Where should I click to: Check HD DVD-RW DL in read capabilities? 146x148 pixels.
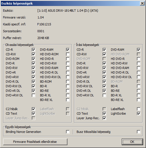tap(68, 77)
